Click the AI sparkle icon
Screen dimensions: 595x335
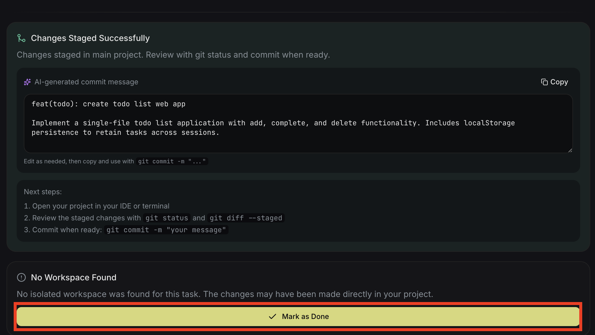pos(27,82)
